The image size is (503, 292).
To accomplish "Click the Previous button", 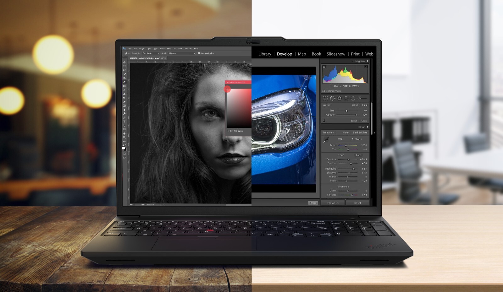I will tap(333, 203).
